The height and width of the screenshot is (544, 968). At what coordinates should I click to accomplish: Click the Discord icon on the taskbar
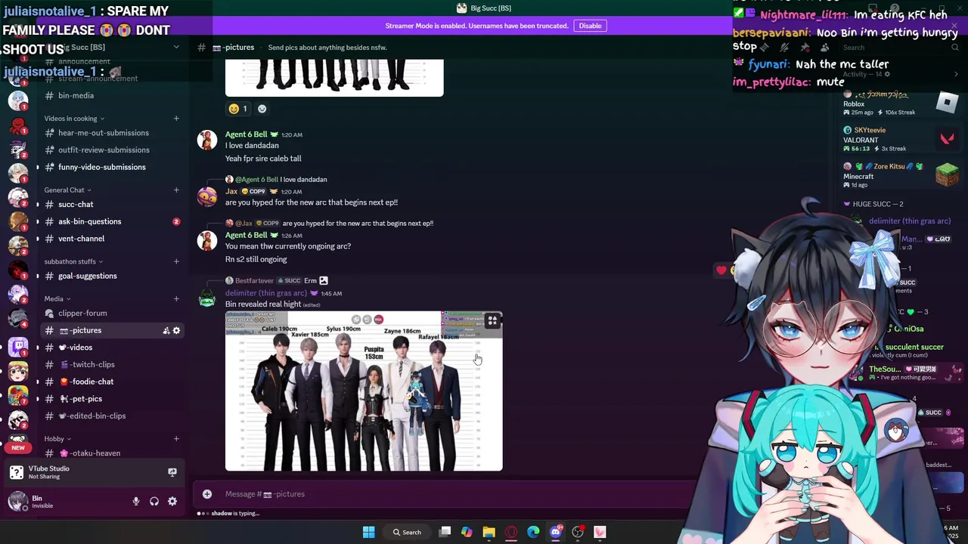[x=556, y=532]
